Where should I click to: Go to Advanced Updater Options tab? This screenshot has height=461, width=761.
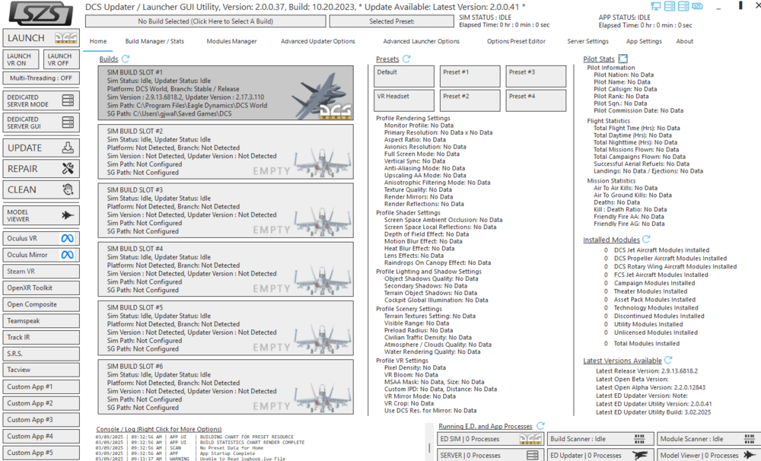[318, 41]
